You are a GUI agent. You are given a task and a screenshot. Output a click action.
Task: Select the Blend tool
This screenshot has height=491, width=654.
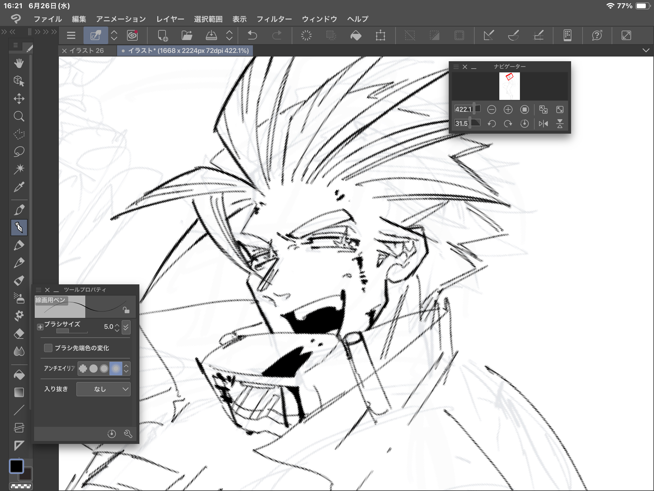19,351
